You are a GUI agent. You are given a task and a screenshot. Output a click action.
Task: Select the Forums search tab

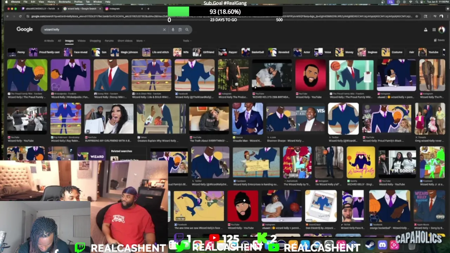click(x=109, y=41)
